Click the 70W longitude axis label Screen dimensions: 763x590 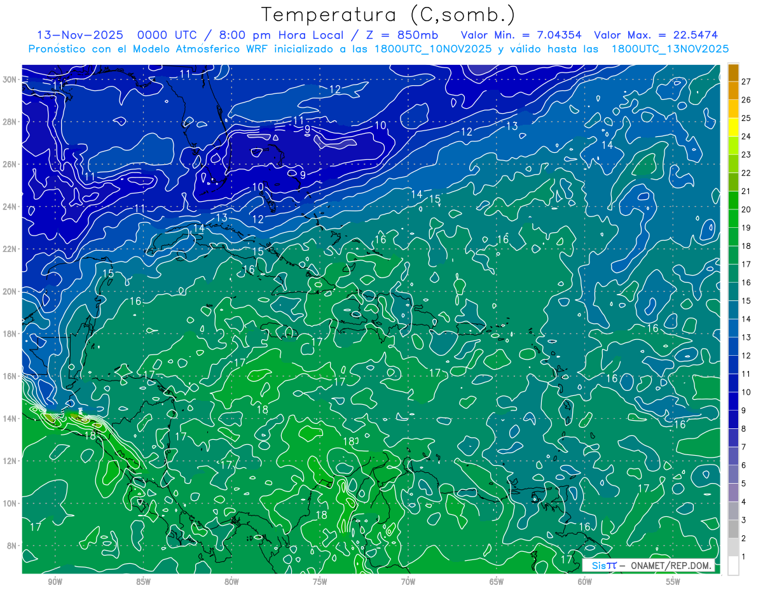point(408,582)
